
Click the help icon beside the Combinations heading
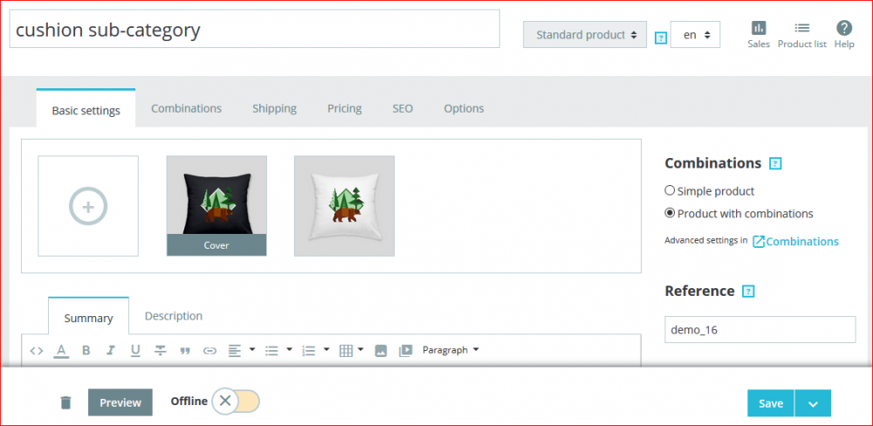775,164
